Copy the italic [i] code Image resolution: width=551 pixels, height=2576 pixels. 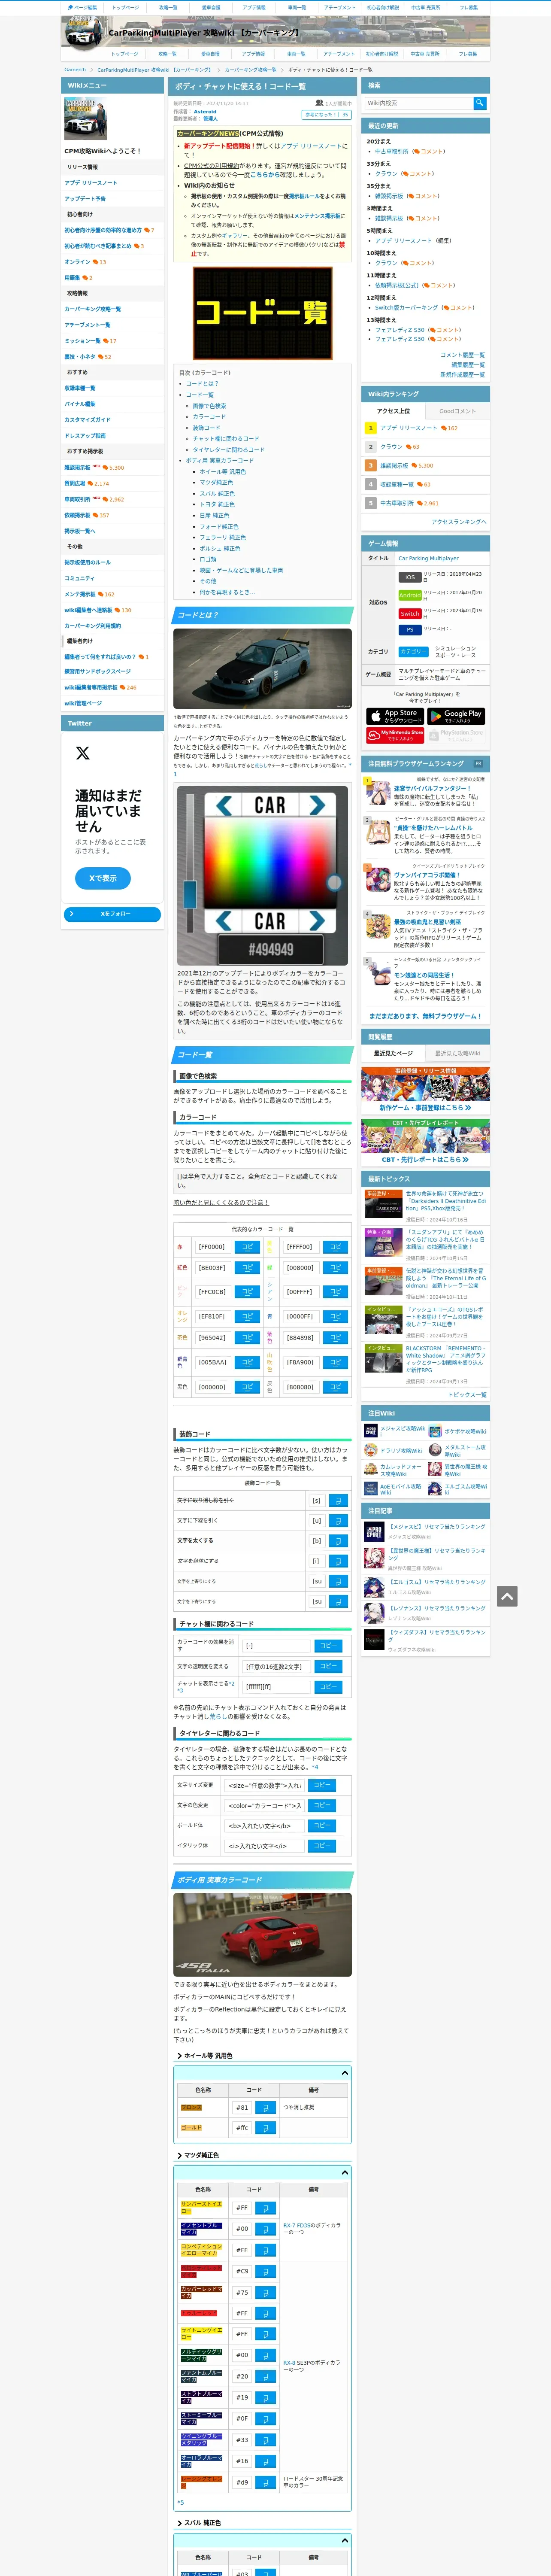click(338, 1561)
